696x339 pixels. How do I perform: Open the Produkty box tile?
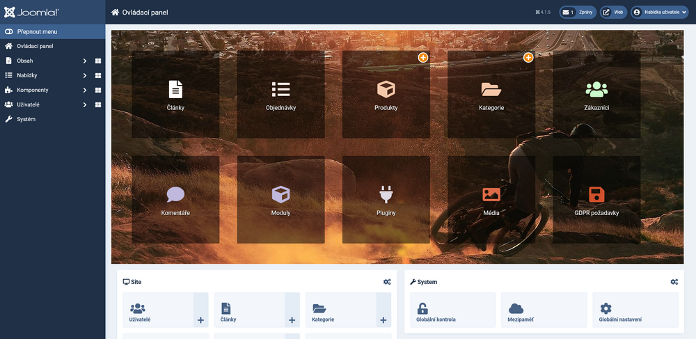[386, 95]
